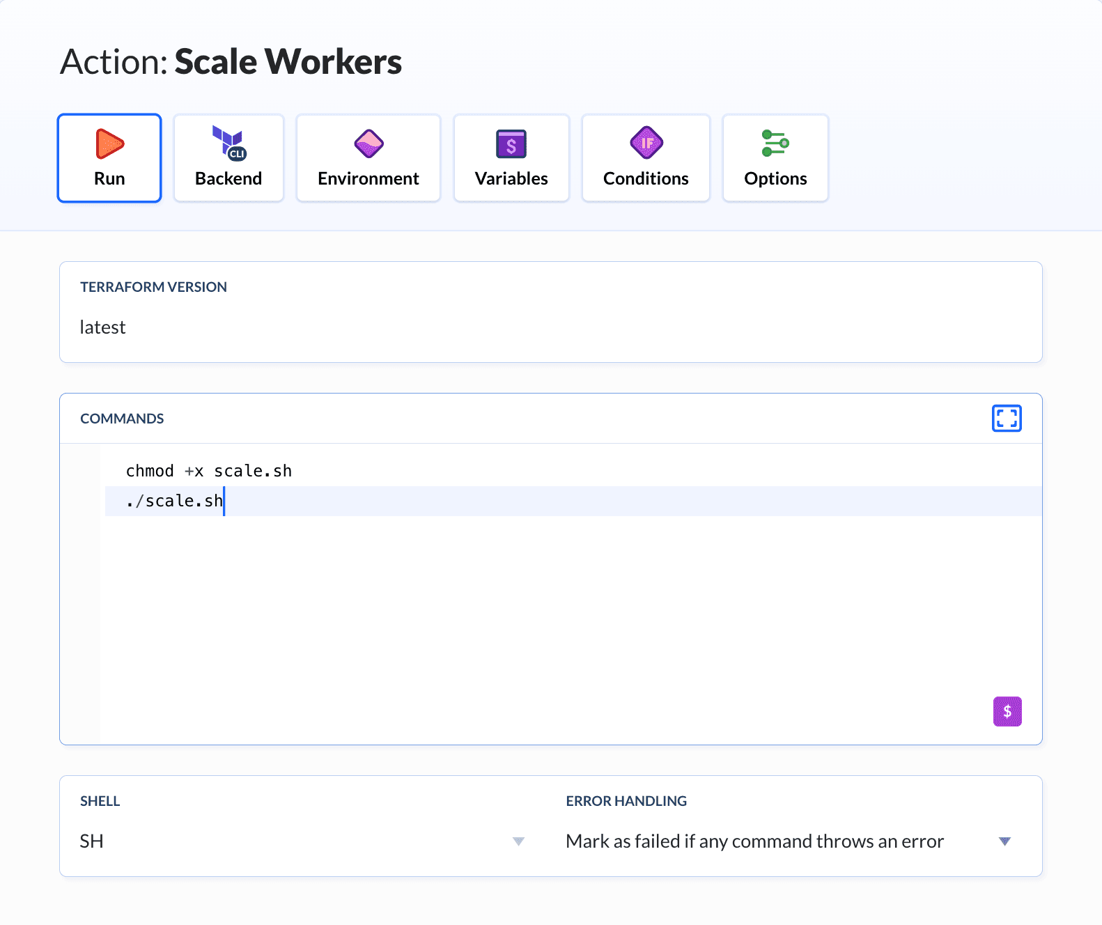
Task: Click the Terraform CLI icon on Backend
Action: 228,143
